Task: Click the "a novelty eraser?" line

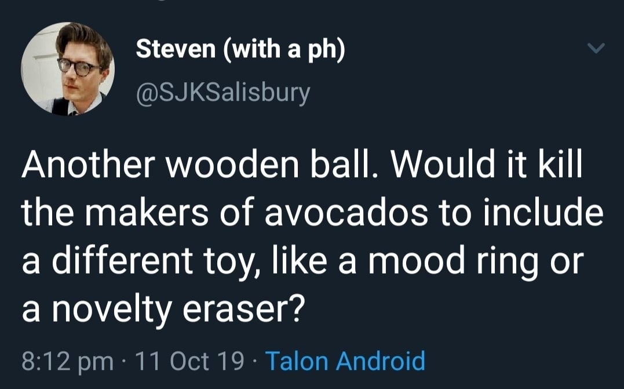Action: [163, 310]
